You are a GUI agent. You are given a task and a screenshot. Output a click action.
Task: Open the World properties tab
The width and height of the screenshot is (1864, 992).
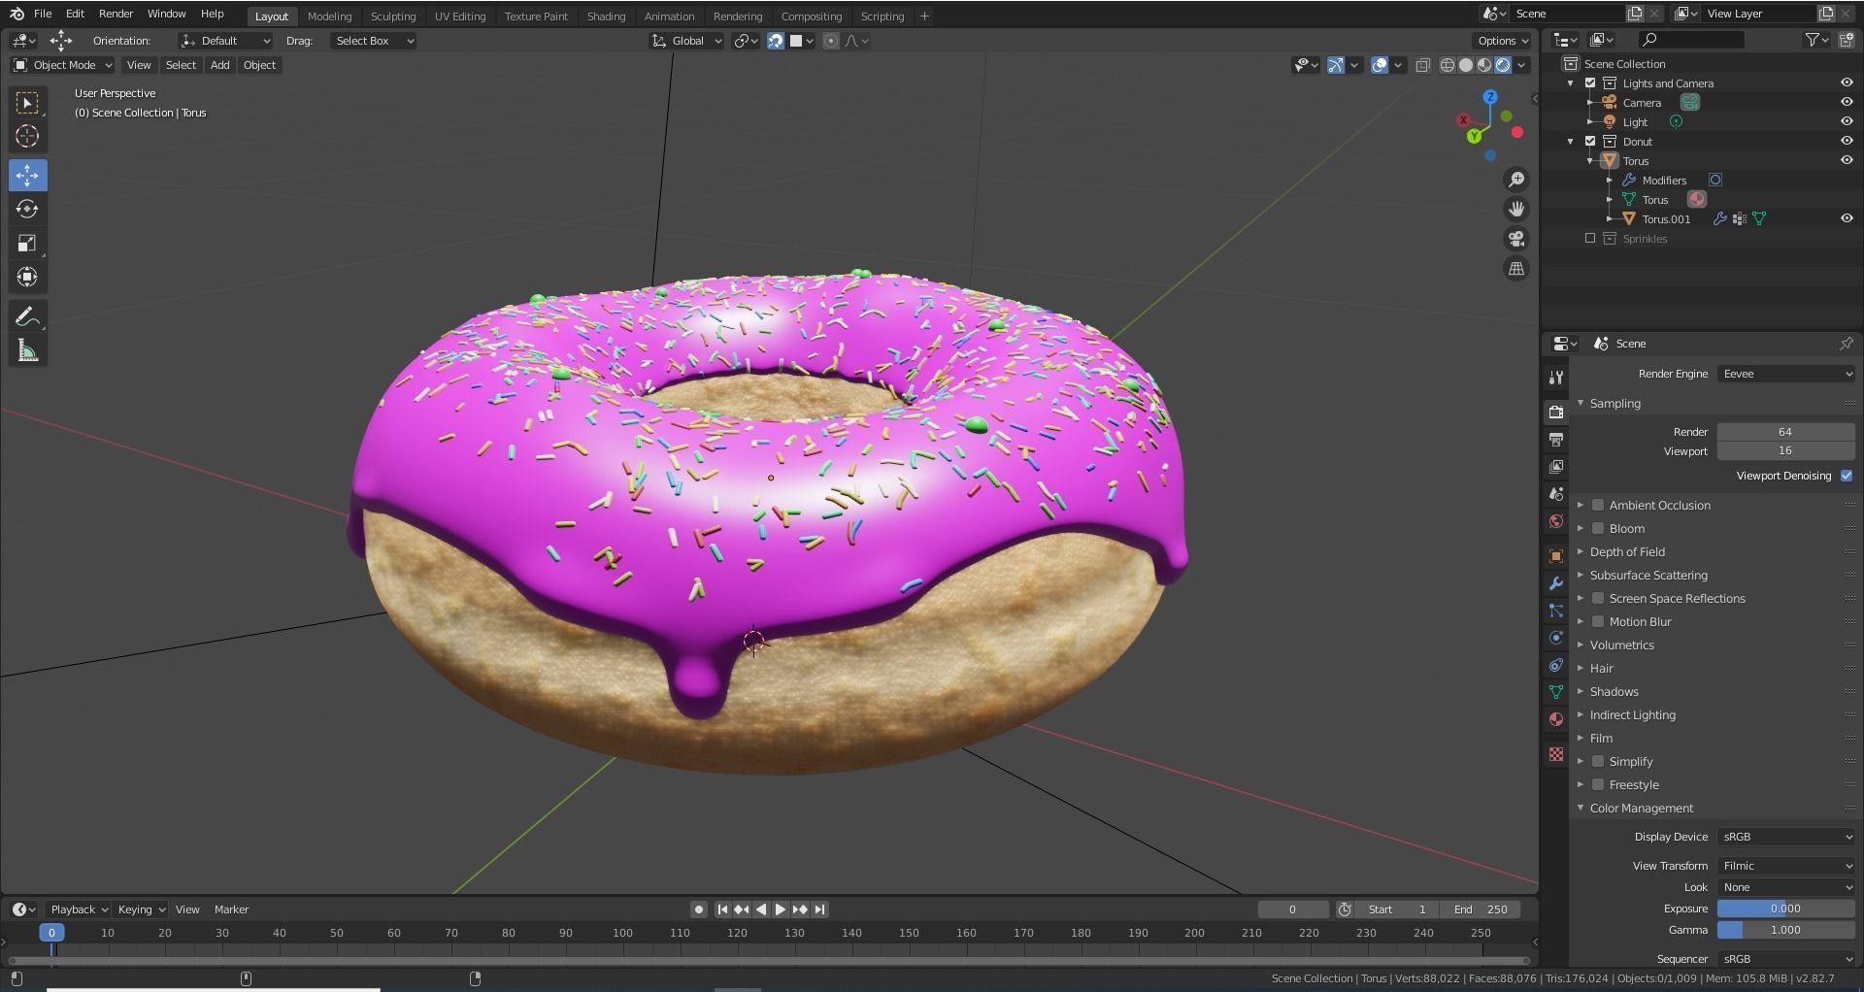point(1556,521)
